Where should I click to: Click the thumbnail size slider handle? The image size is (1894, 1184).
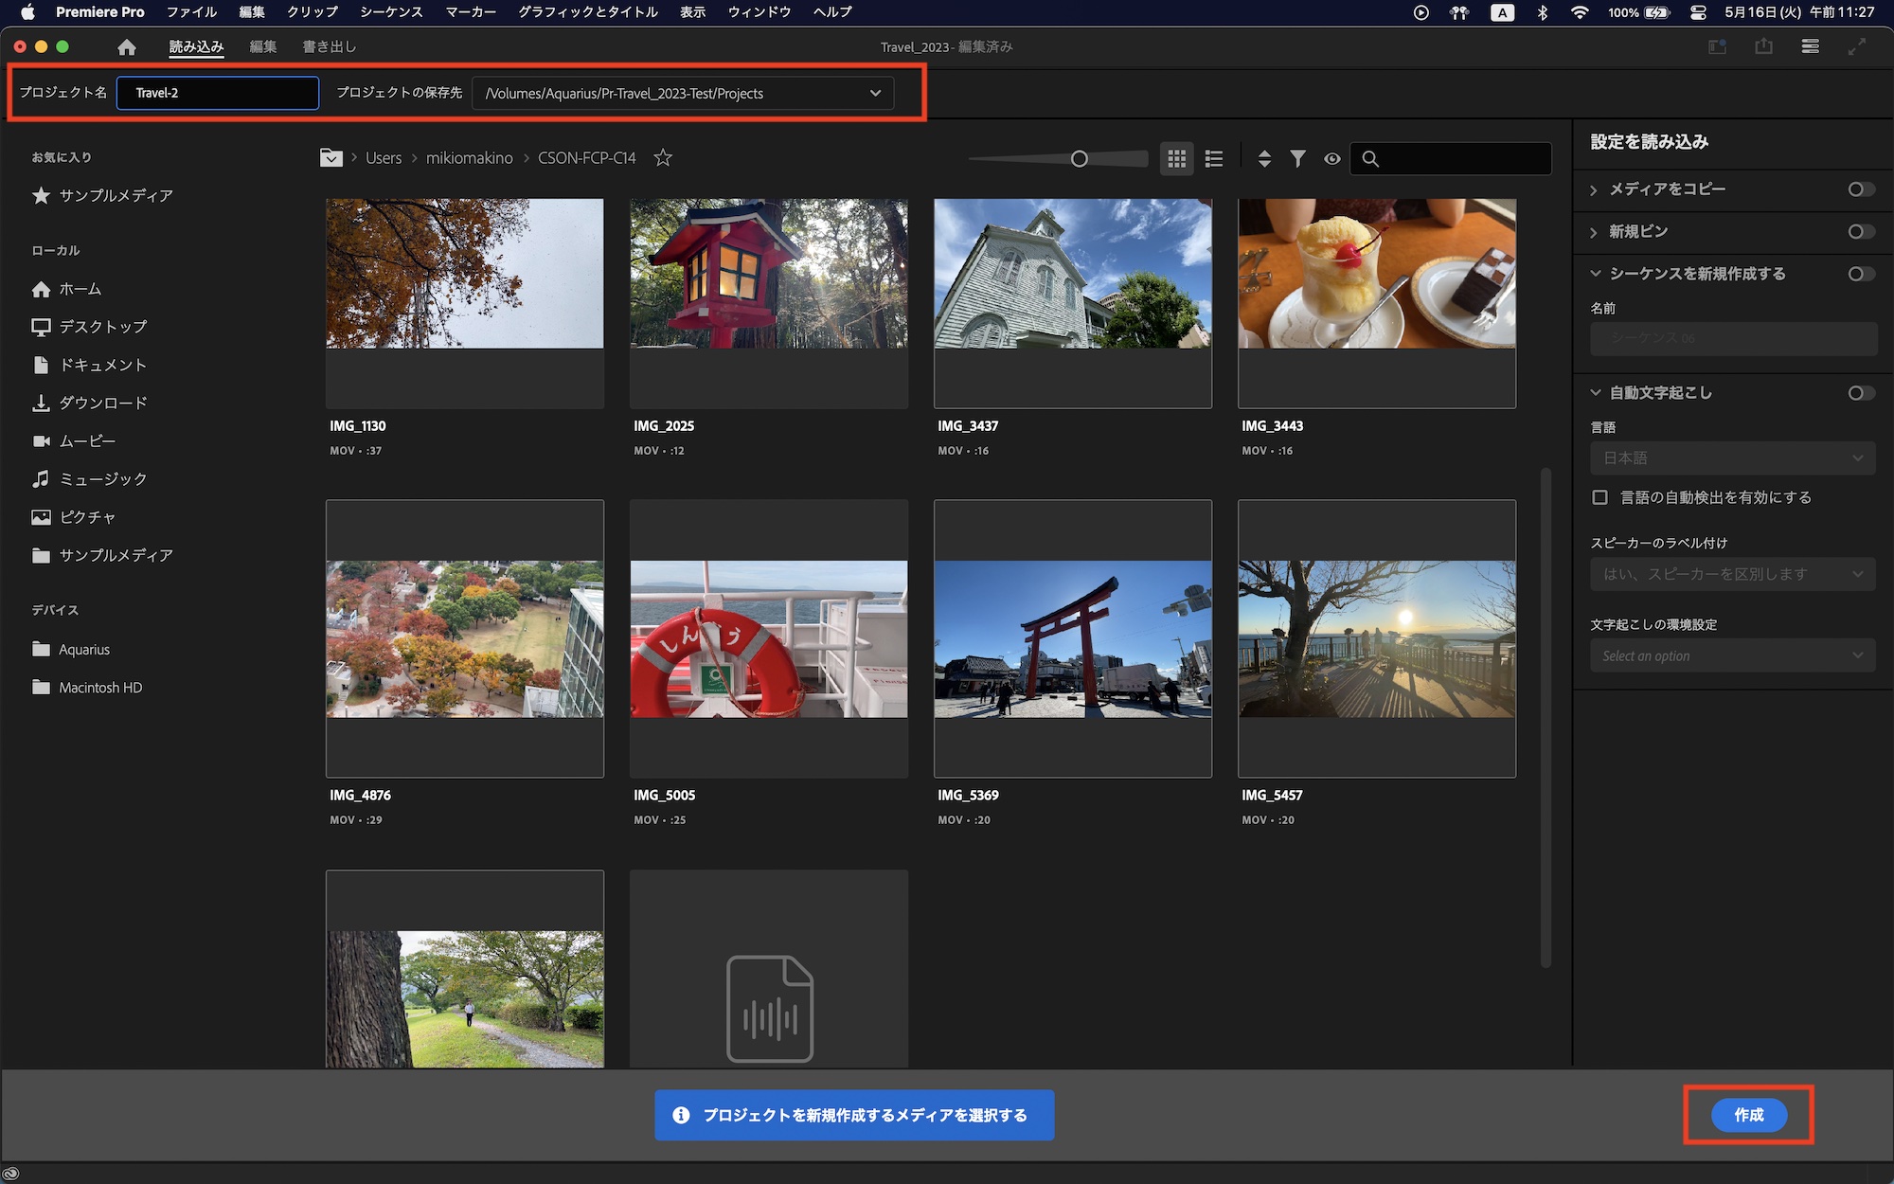1079,159
